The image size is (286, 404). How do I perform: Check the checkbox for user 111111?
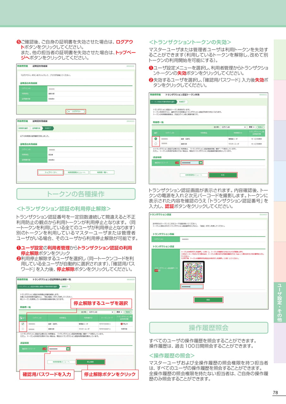tap(22, 329)
